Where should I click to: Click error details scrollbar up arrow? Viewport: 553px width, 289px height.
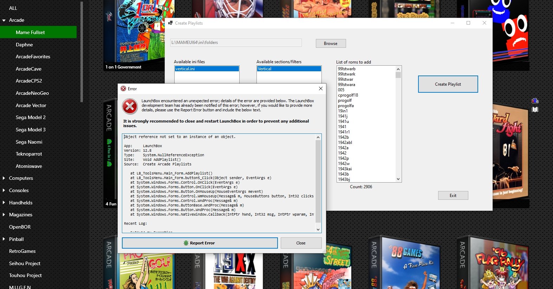(318, 137)
